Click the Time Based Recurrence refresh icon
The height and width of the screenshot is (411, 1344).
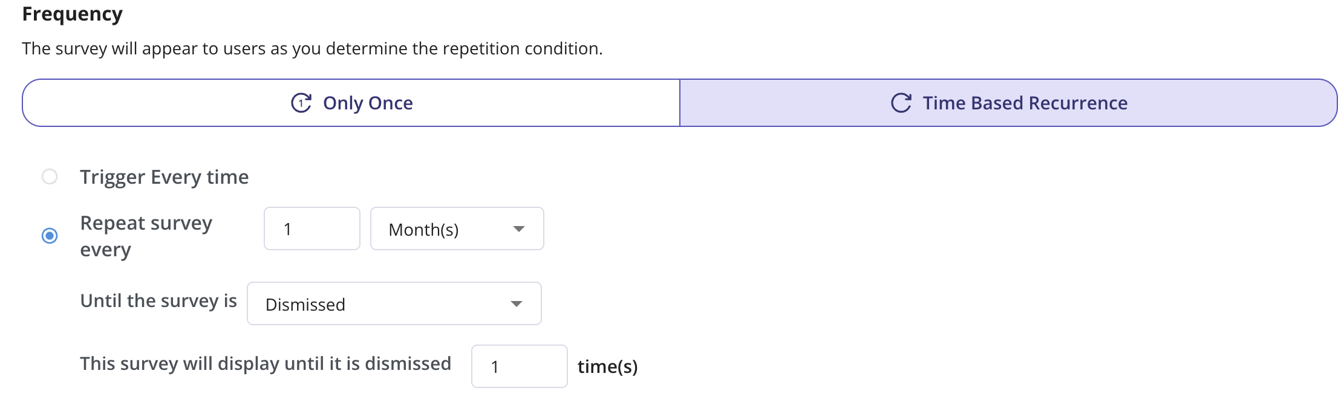pos(901,103)
